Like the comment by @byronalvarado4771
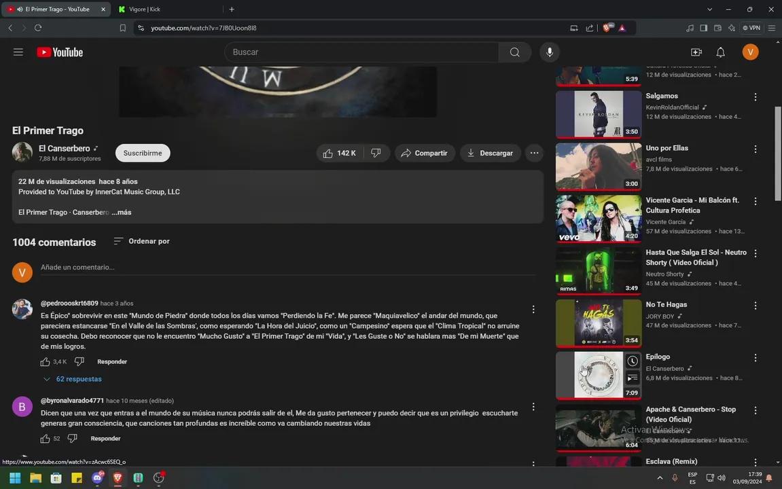Image resolution: width=782 pixels, height=489 pixels. pyautogui.click(x=45, y=439)
